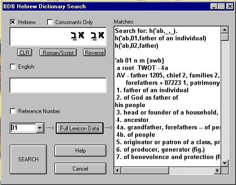Click the Matches list scroll up arrow

pos(224,30)
